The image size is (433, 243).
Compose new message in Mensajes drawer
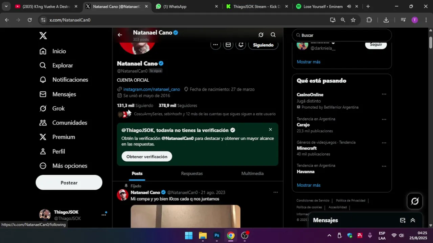(403, 220)
